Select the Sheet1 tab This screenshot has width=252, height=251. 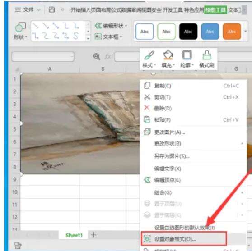pos(74,235)
